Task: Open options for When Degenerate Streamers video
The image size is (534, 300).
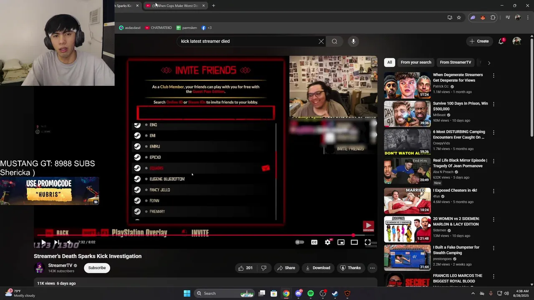Action: (494, 76)
